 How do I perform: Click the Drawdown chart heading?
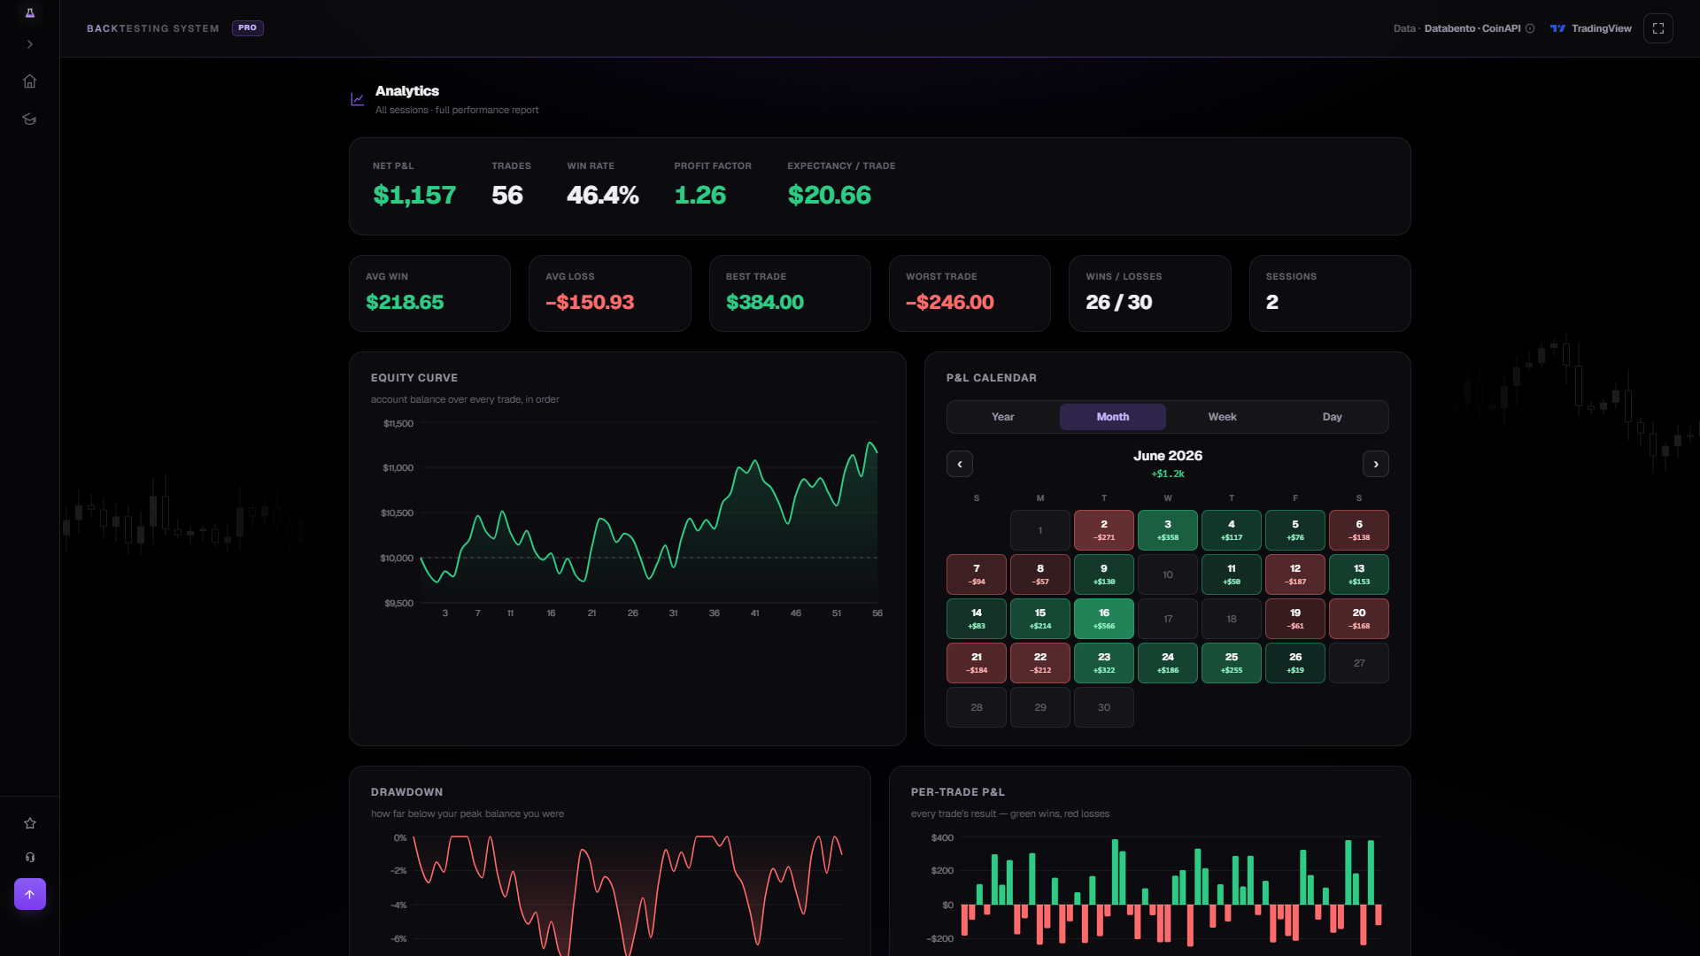coord(406,792)
